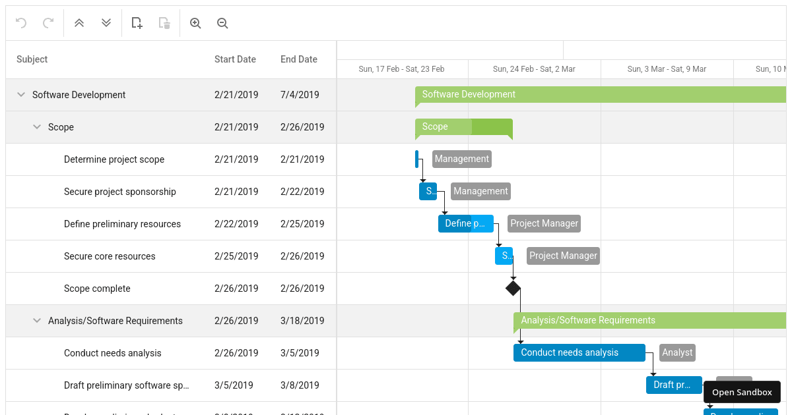Select the Determine project scope row

click(171, 159)
